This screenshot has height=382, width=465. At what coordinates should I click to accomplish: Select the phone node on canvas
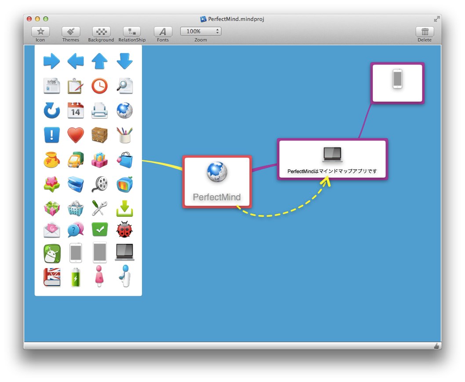coord(397,83)
